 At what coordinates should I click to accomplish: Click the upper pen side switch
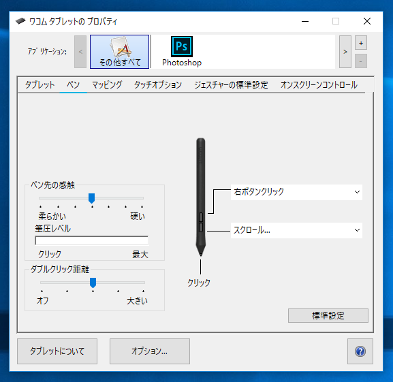[201, 217]
